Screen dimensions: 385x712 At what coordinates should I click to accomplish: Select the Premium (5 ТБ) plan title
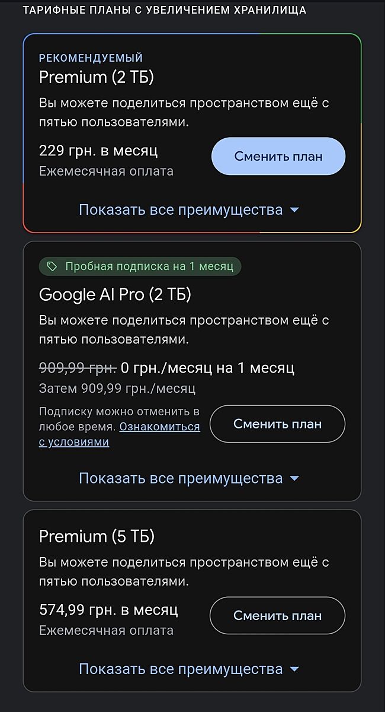(x=97, y=536)
